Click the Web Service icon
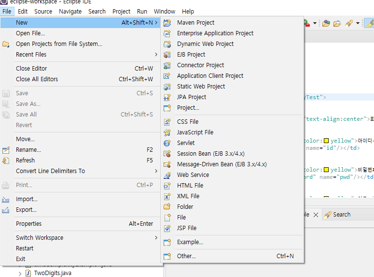 point(167,175)
